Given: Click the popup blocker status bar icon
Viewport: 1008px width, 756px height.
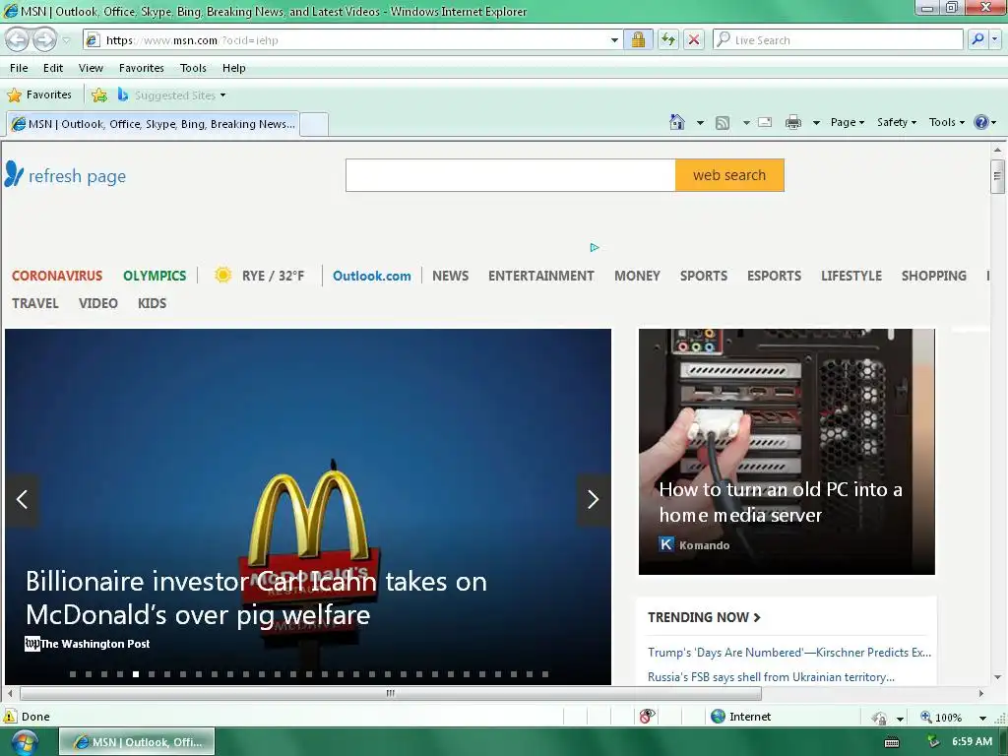Looking at the screenshot, I should tap(647, 717).
